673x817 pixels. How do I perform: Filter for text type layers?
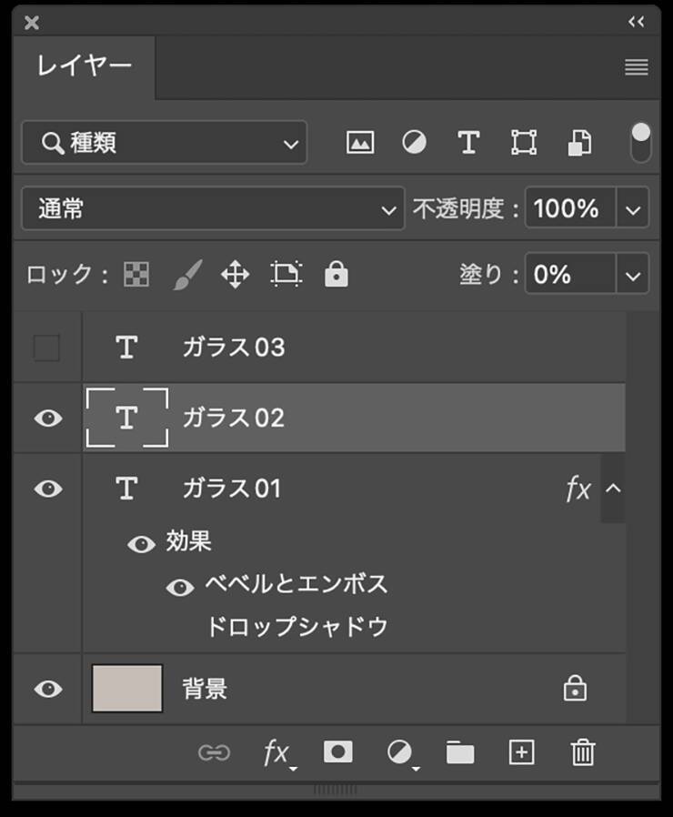pos(467,143)
